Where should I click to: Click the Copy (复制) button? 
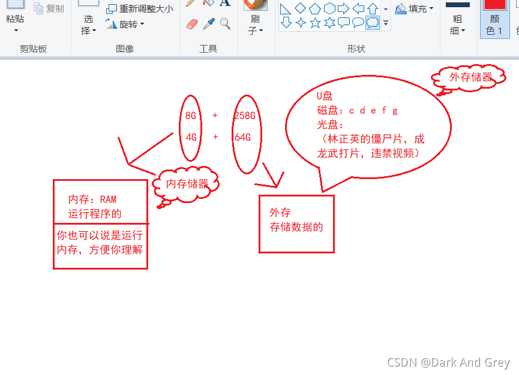pos(49,8)
